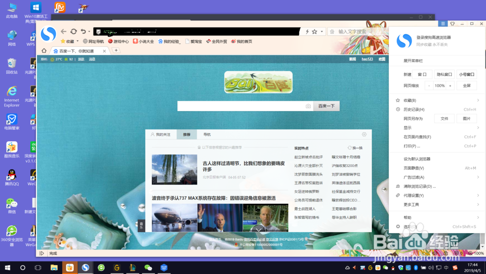Click 登录搜狗高速浏览器 login text
Viewport: 486px width, 274px height.
tap(434, 37)
